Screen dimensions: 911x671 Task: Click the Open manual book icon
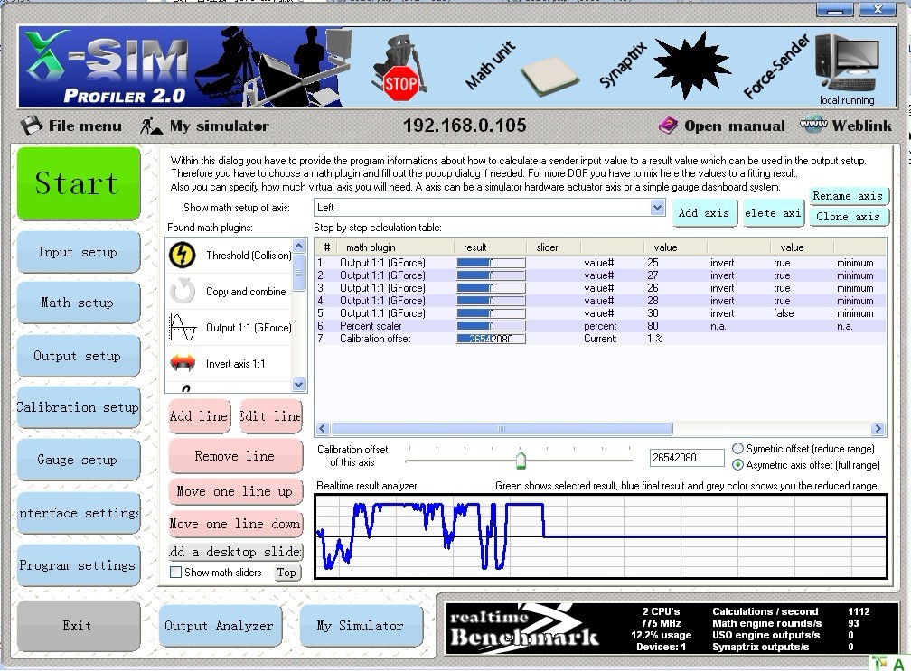click(x=668, y=125)
